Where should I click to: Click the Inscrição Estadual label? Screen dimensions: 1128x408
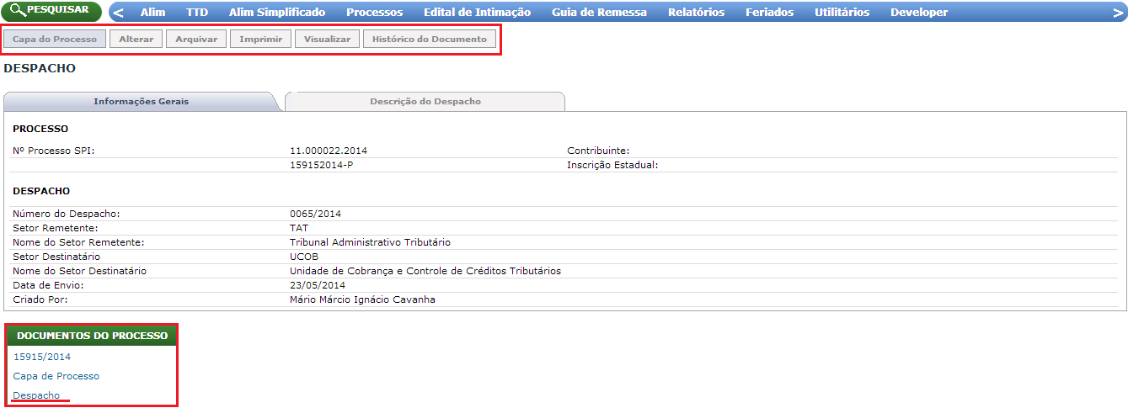pyautogui.click(x=612, y=165)
